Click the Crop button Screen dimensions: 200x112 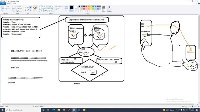tap(19, 6)
